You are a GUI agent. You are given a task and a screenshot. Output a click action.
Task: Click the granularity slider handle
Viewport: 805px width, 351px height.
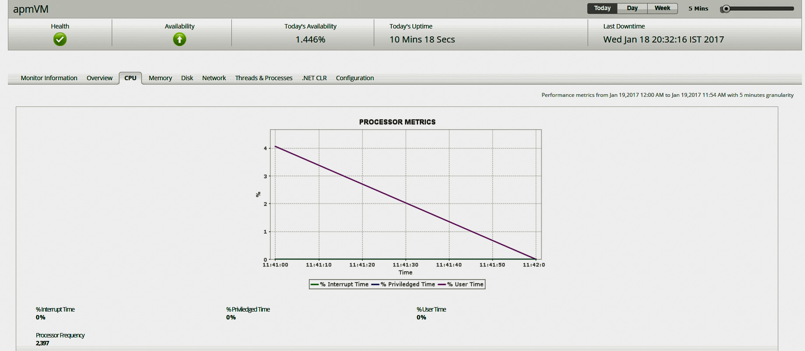pyautogui.click(x=726, y=9)
